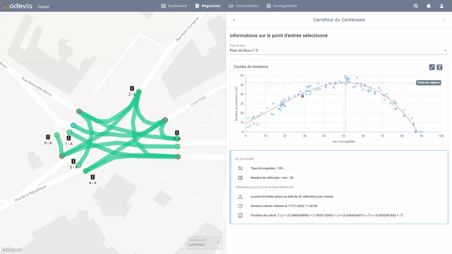Expand the next intersection with the right chevron
The height and width of the screenshot is (254, 452).
coord(444,19)
